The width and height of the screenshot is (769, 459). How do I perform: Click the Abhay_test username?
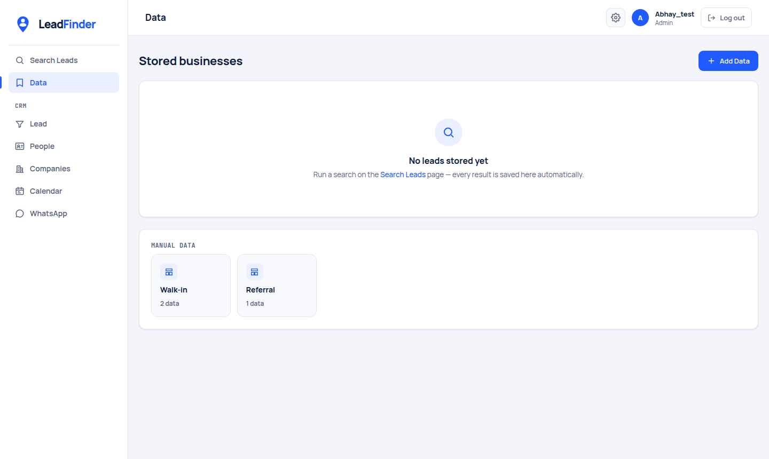coord(674,14)
